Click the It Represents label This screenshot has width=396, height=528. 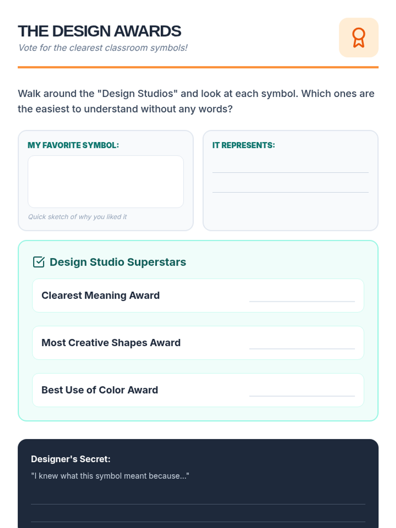(x=244, y=145)
